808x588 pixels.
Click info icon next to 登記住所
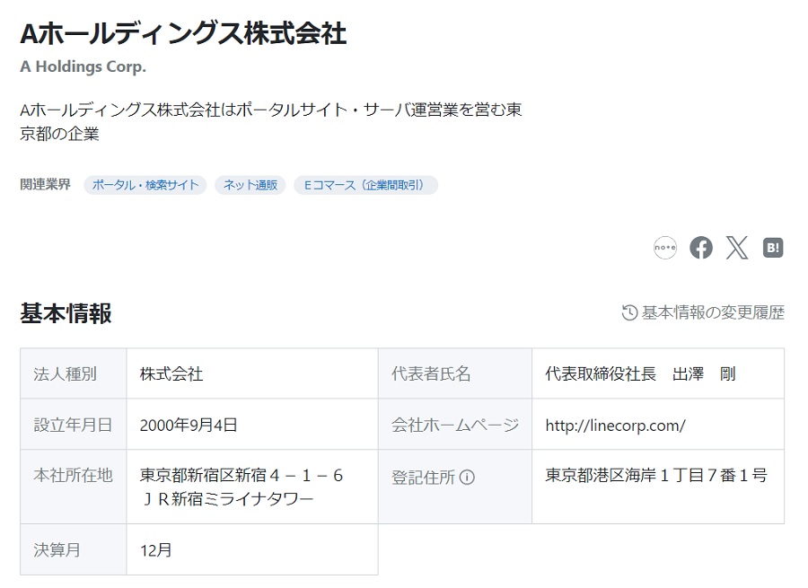pyautogui.click(x=467, y=478)
